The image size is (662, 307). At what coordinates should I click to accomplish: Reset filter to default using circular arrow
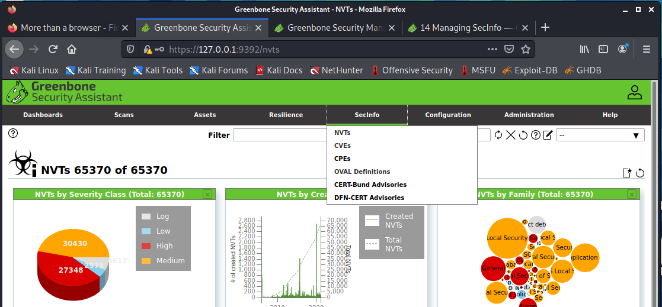coord(523,135)
